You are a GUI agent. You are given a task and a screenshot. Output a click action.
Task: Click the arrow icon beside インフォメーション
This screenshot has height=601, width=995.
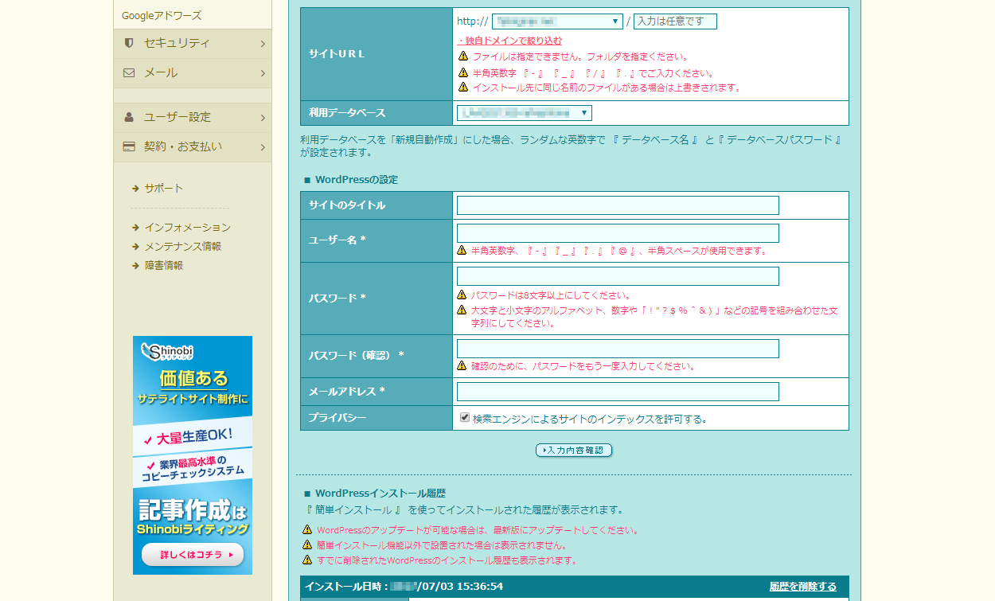pyautogui.click(x=136, y=228)
